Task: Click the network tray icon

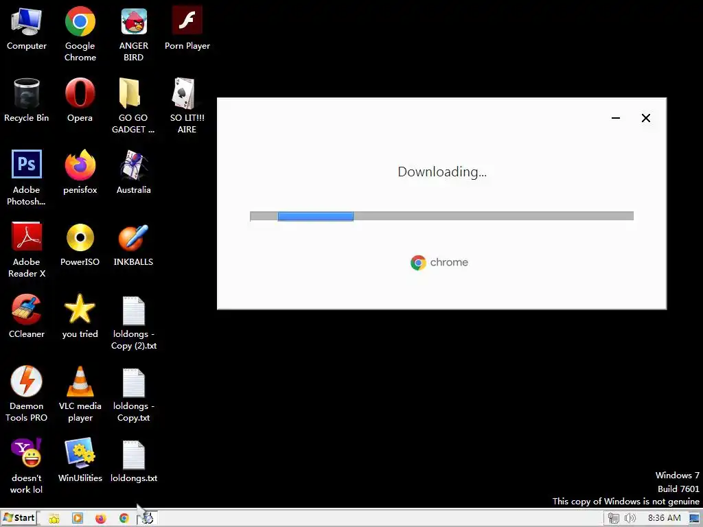Action: point(613,518)
